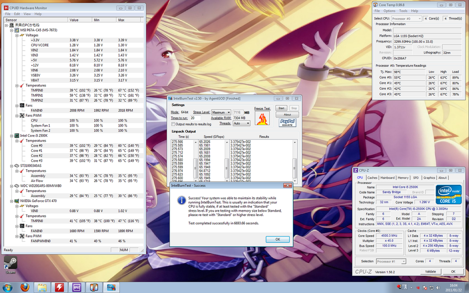The width and height of the screenshot is (469, 293).
Task: Click the ST31000340AS hard drive icon
Action: (x=17, y=166)
